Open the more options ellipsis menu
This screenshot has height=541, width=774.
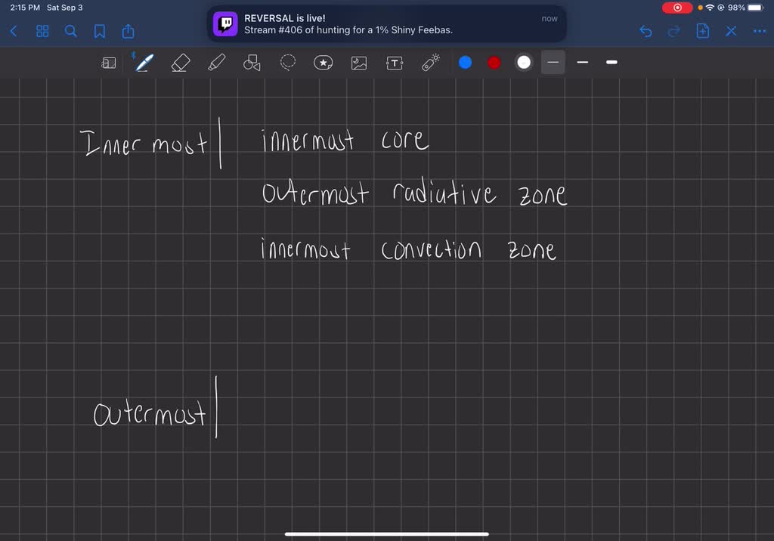coord(759,31)
